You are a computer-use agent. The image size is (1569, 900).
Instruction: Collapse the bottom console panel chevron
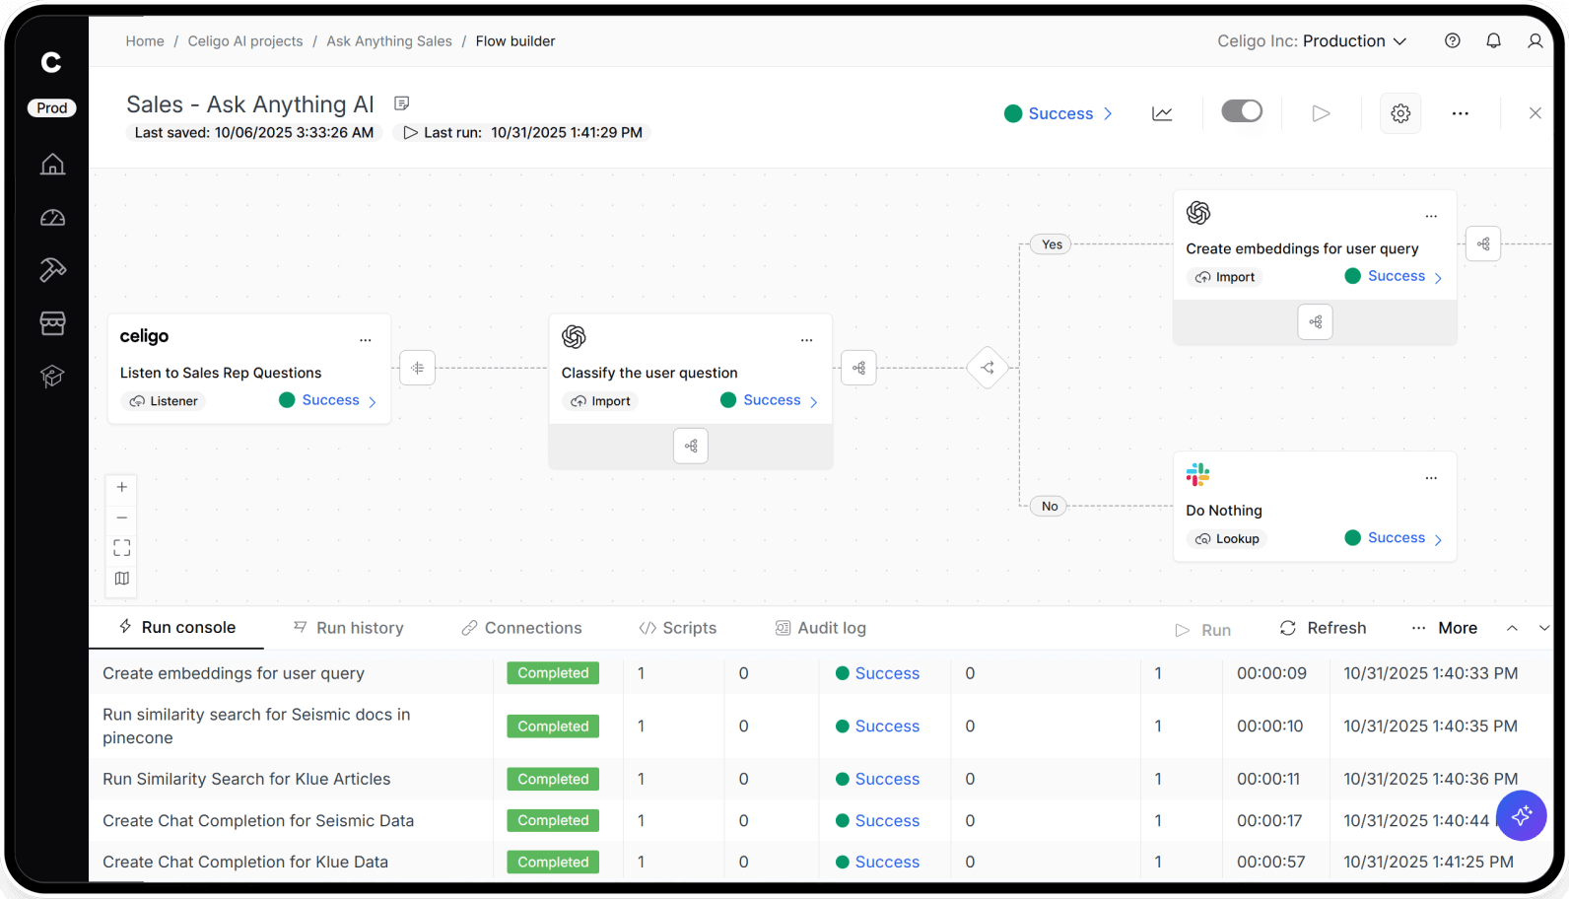pyautogui.click(x=1544, y=628)
